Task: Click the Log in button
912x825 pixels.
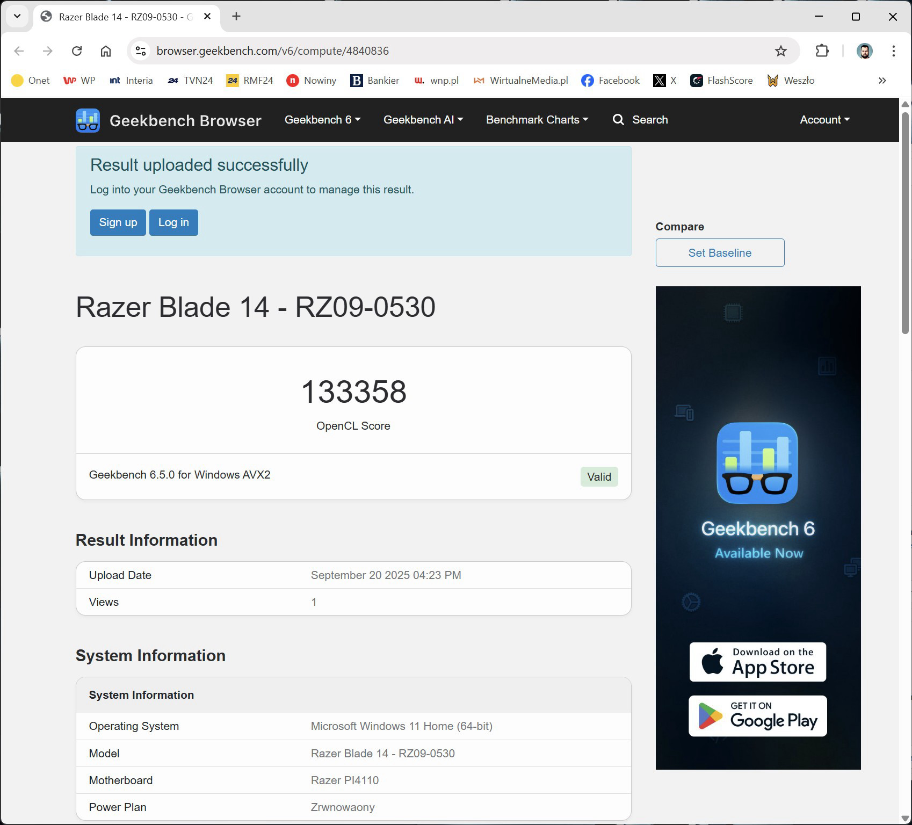Action: pyautogui.click(x=173, y=222)
